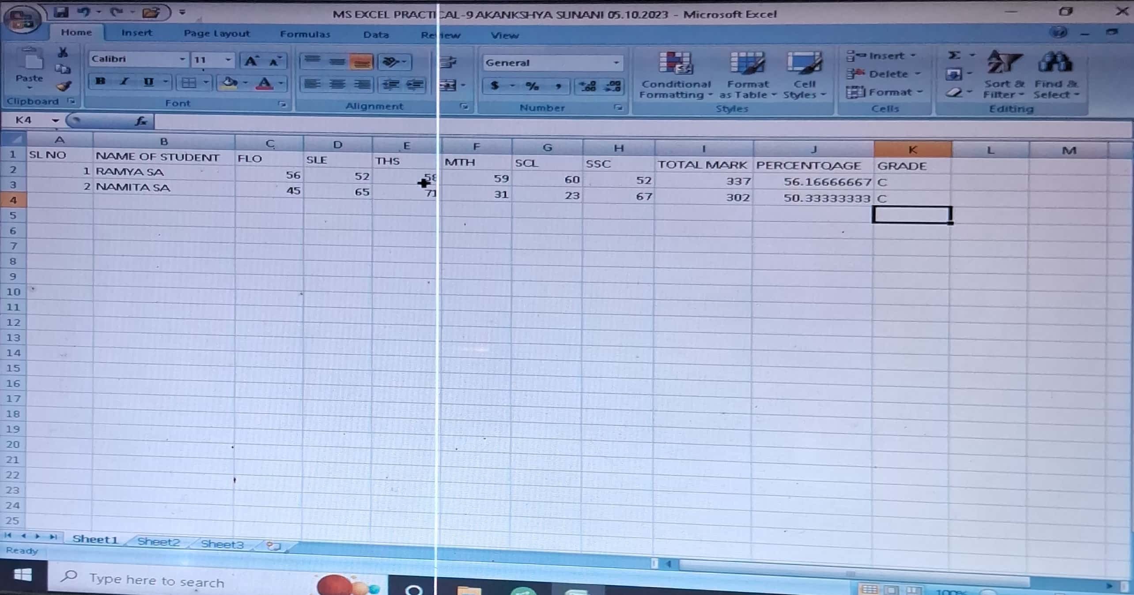Click the Percent Style icon

pos(532,86)
